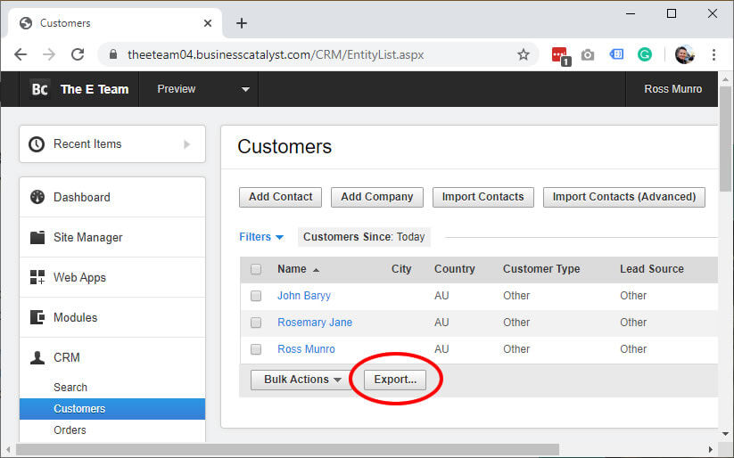Open John Baryy customer record
Viewport: 734px width, 458px height.
coord(304,296)
